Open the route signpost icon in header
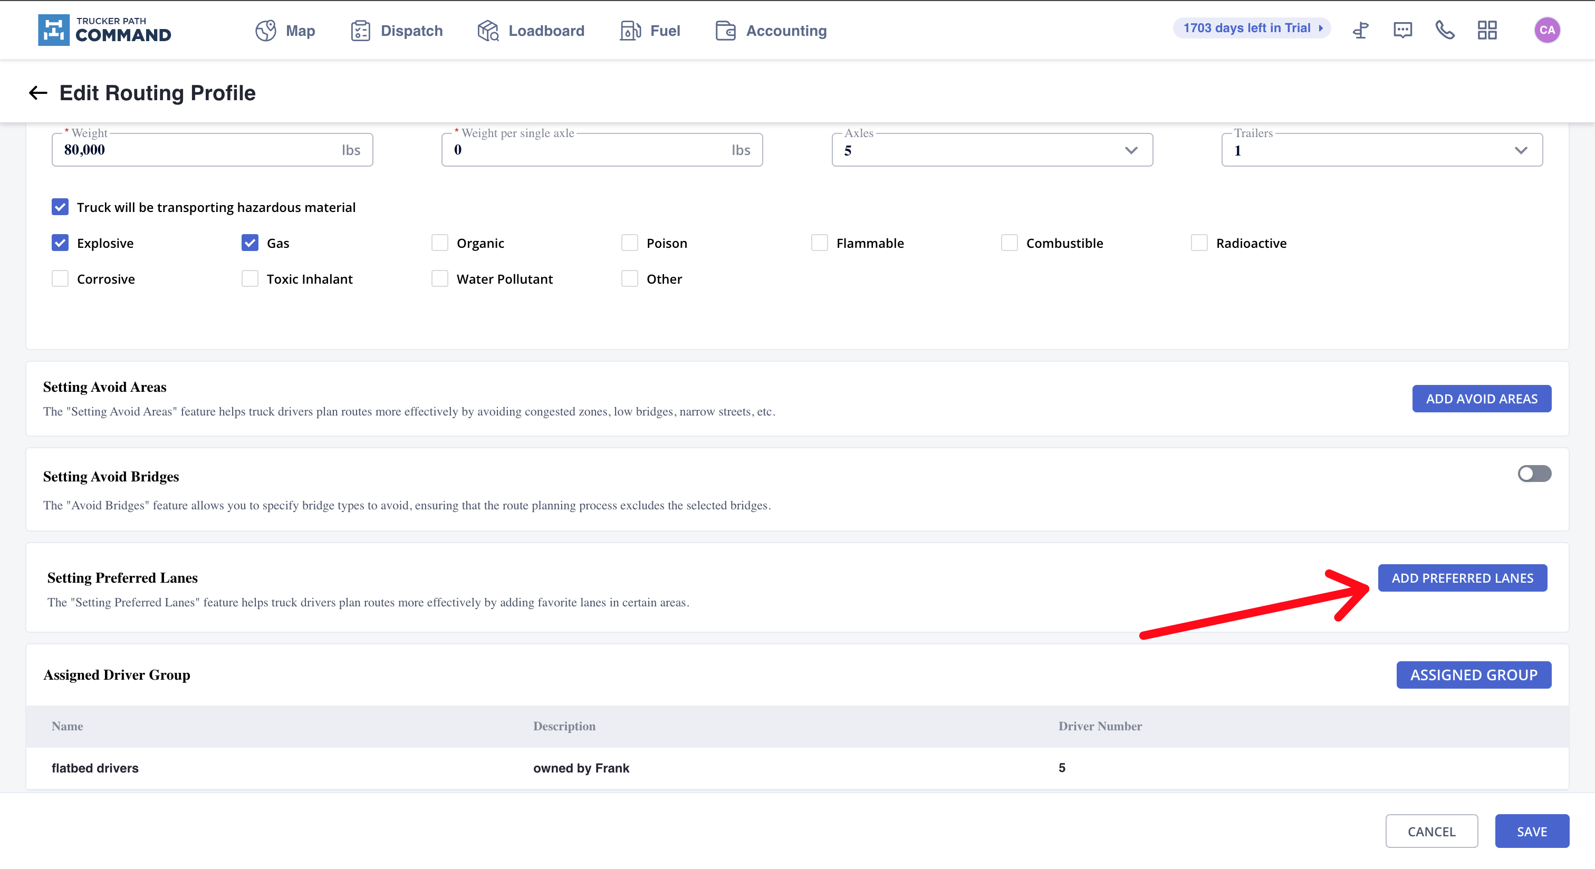 coord(1360,31)
